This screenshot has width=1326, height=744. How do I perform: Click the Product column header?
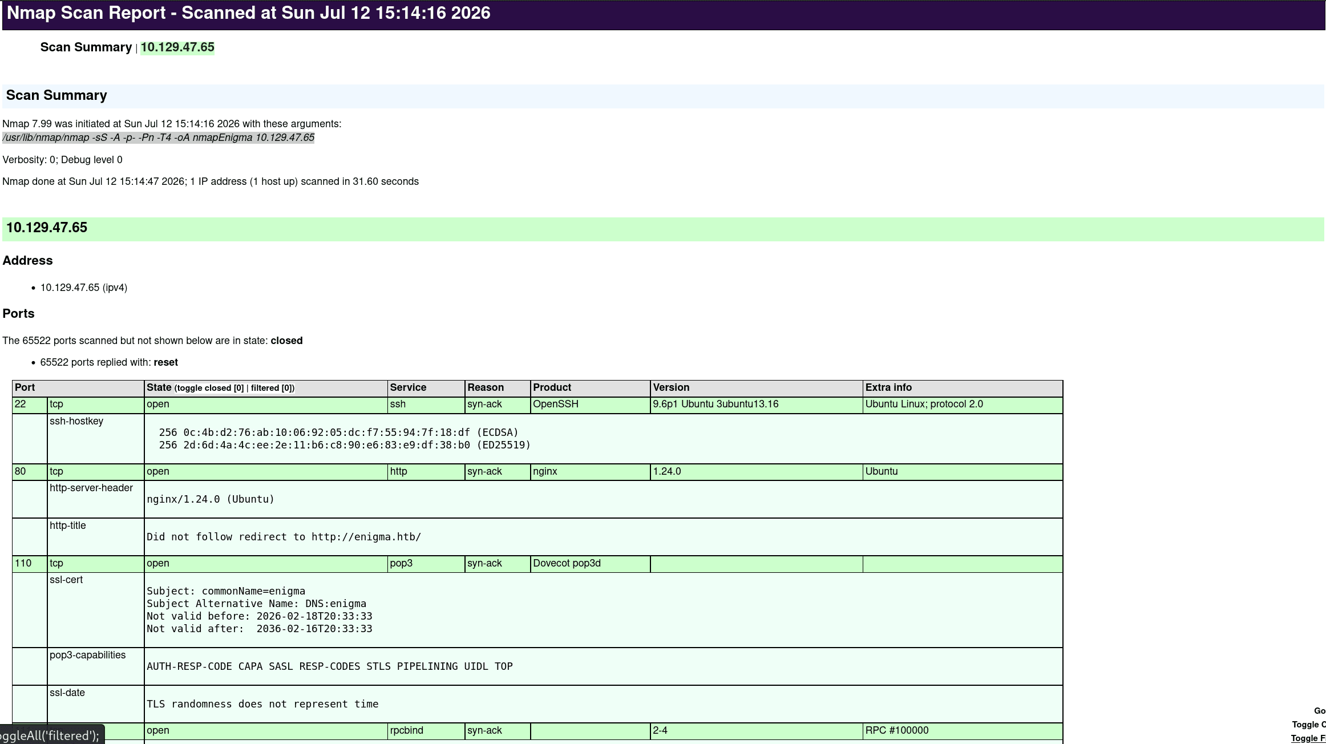coord(591,388)
